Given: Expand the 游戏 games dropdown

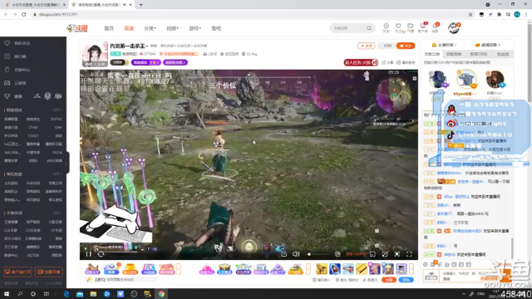Looking at the screenshot, I should click(x=195, y=28).
